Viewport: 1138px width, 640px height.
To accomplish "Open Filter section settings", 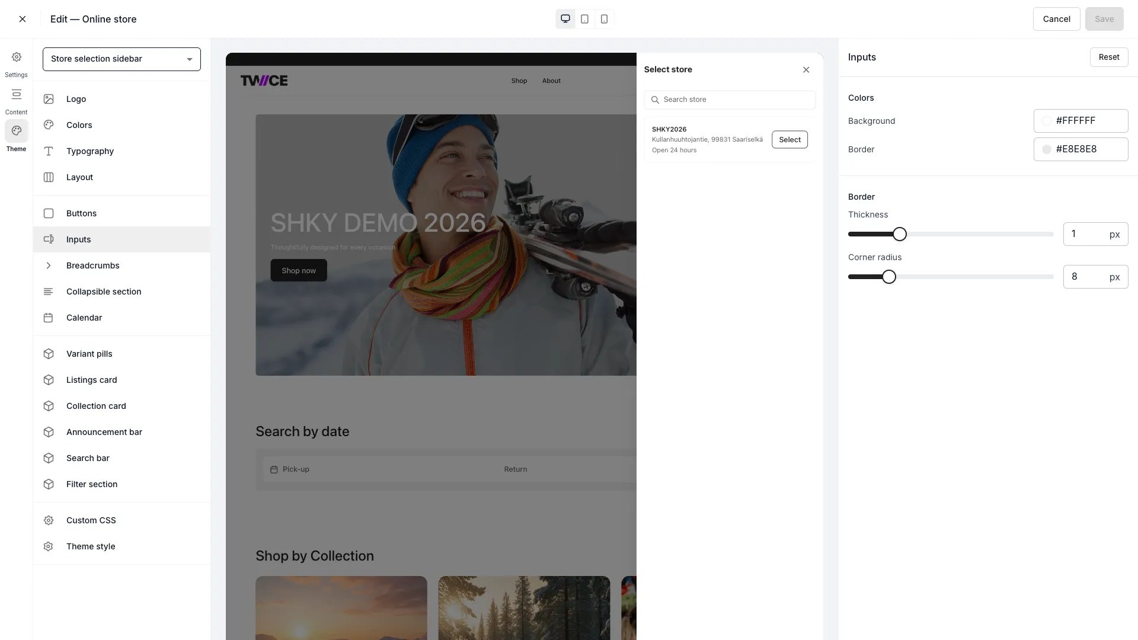I will coord(122,484).
